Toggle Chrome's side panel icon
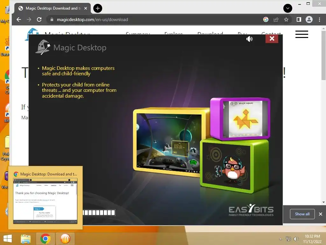The width and height of the screenshot is (326, 245). click(299, 19)
